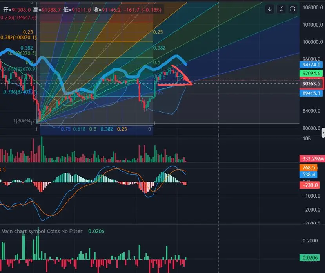Click the red -230.0 histogram tag

pyautogui.click(x=309, y=185)
